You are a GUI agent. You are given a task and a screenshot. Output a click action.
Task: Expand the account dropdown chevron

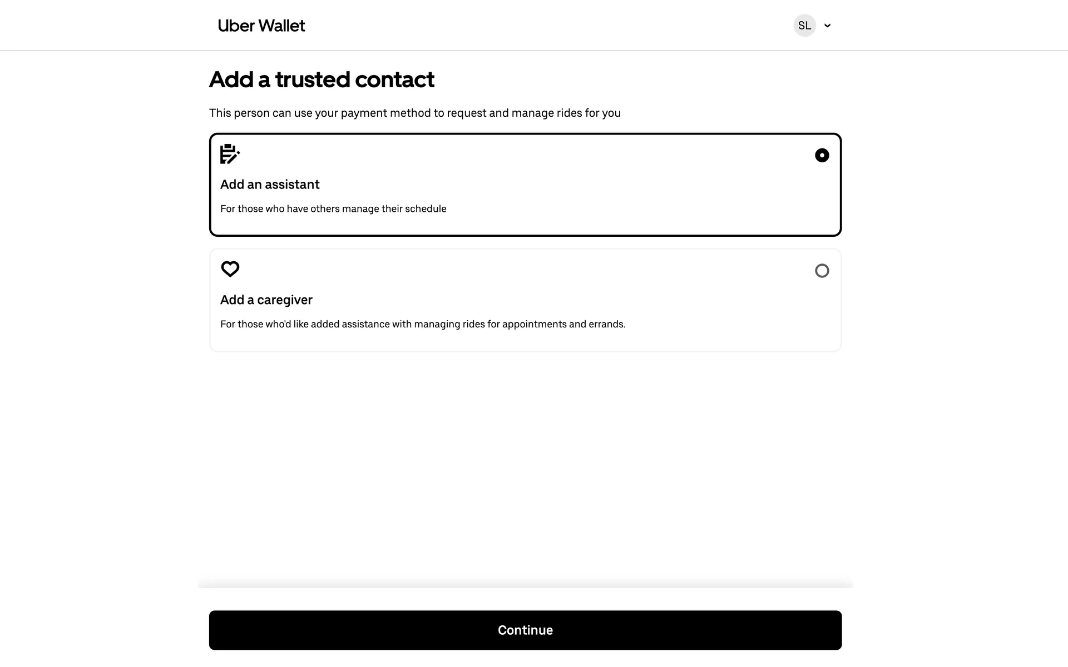(x=827, y=26)
